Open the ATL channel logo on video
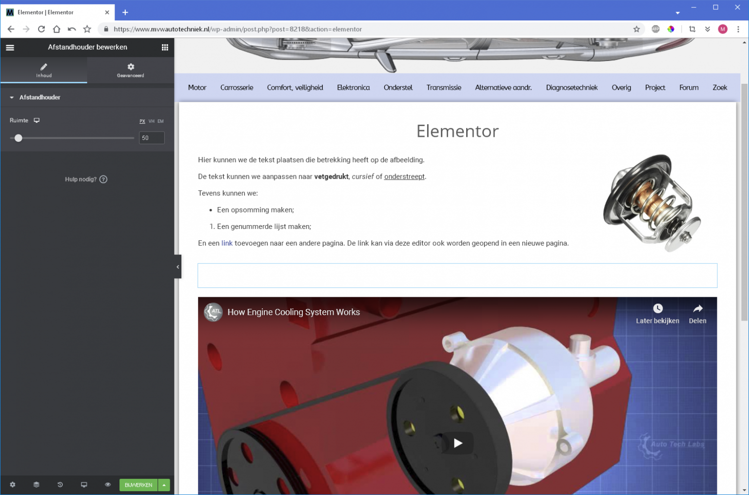The width and height of the screenshot is (749, 495). tap(213, 312)
